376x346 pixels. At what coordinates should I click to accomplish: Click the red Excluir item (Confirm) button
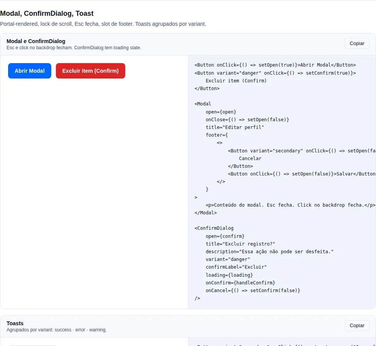click(91, 71)
